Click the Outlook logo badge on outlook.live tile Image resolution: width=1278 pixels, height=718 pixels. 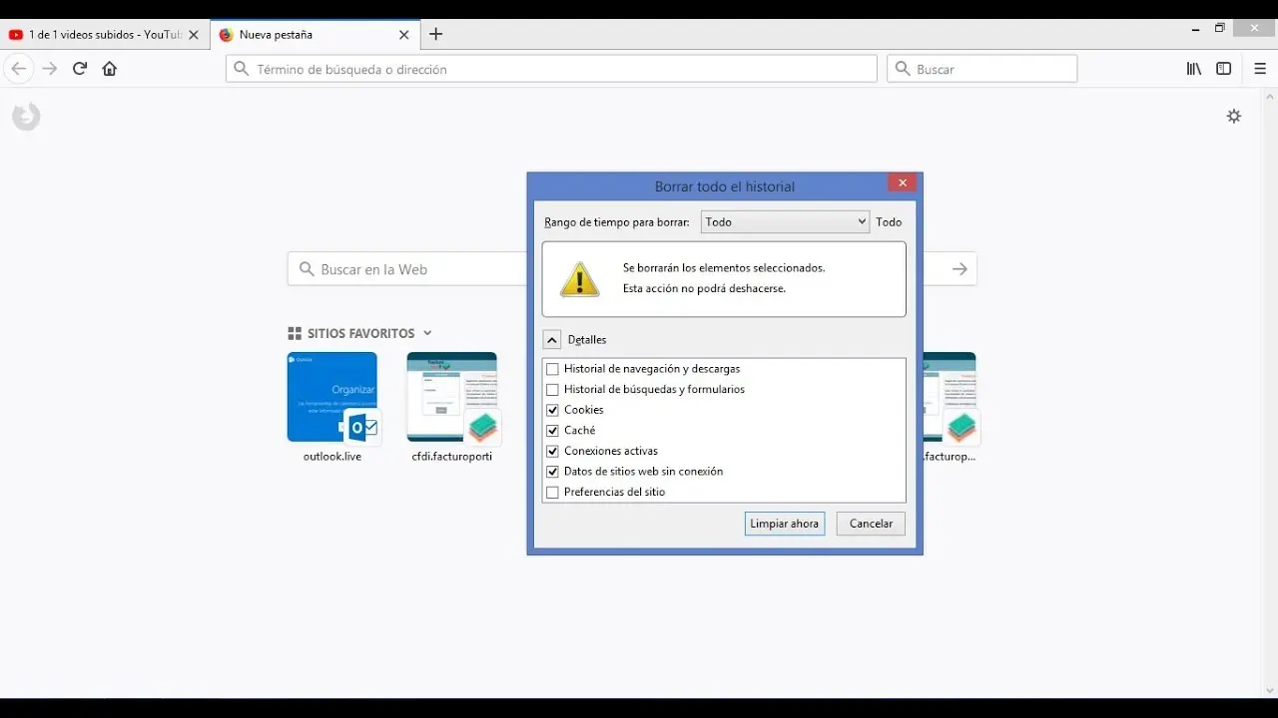point(362,428)
